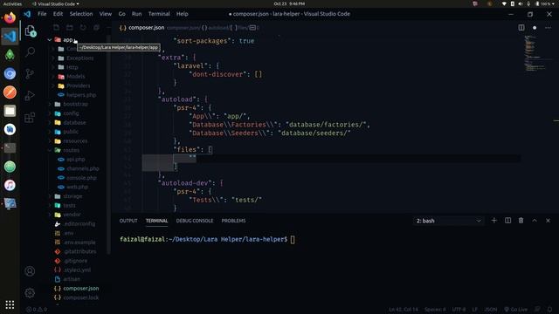Open the Search view icon
The width and height of the screenshot is (559, 314).
pos(31,52)
